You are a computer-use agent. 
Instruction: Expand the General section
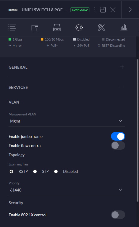tap(122, 67)
